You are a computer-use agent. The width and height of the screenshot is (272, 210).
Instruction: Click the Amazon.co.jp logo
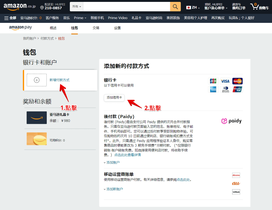click(20, 7)
